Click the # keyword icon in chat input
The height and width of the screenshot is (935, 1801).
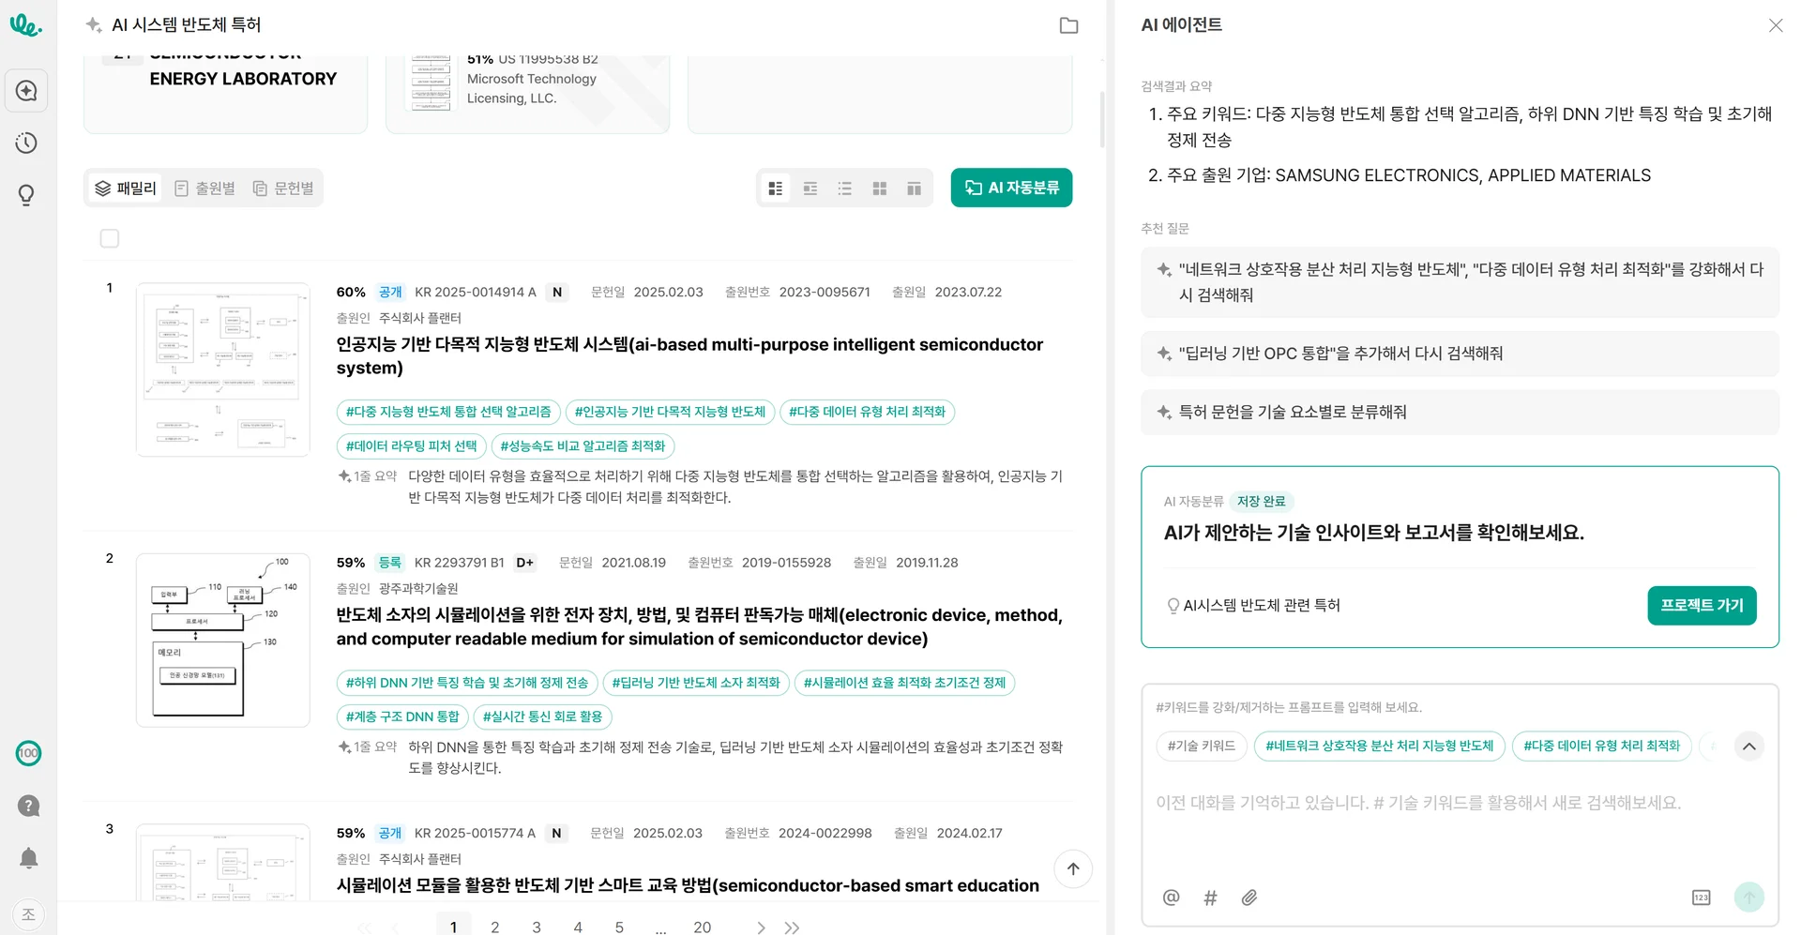[x=1210, y=897]
